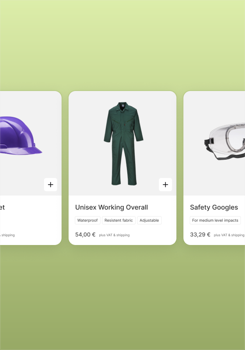Click the partially visible helmet title
This screenshot has width=245, height=350.
click(x=2, y=207)
